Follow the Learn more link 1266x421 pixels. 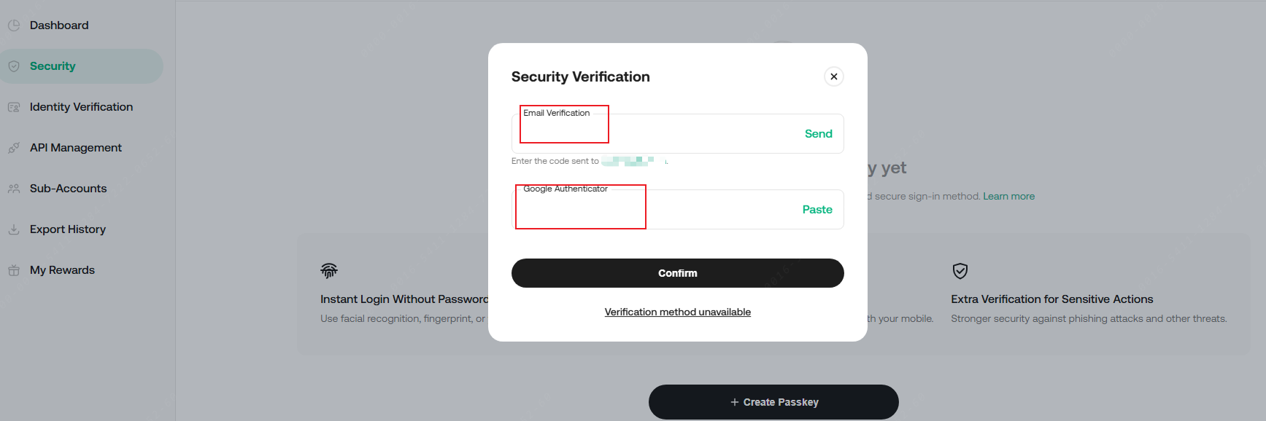1008,196
